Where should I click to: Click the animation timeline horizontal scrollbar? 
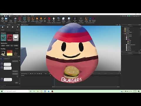pos(86,87)
